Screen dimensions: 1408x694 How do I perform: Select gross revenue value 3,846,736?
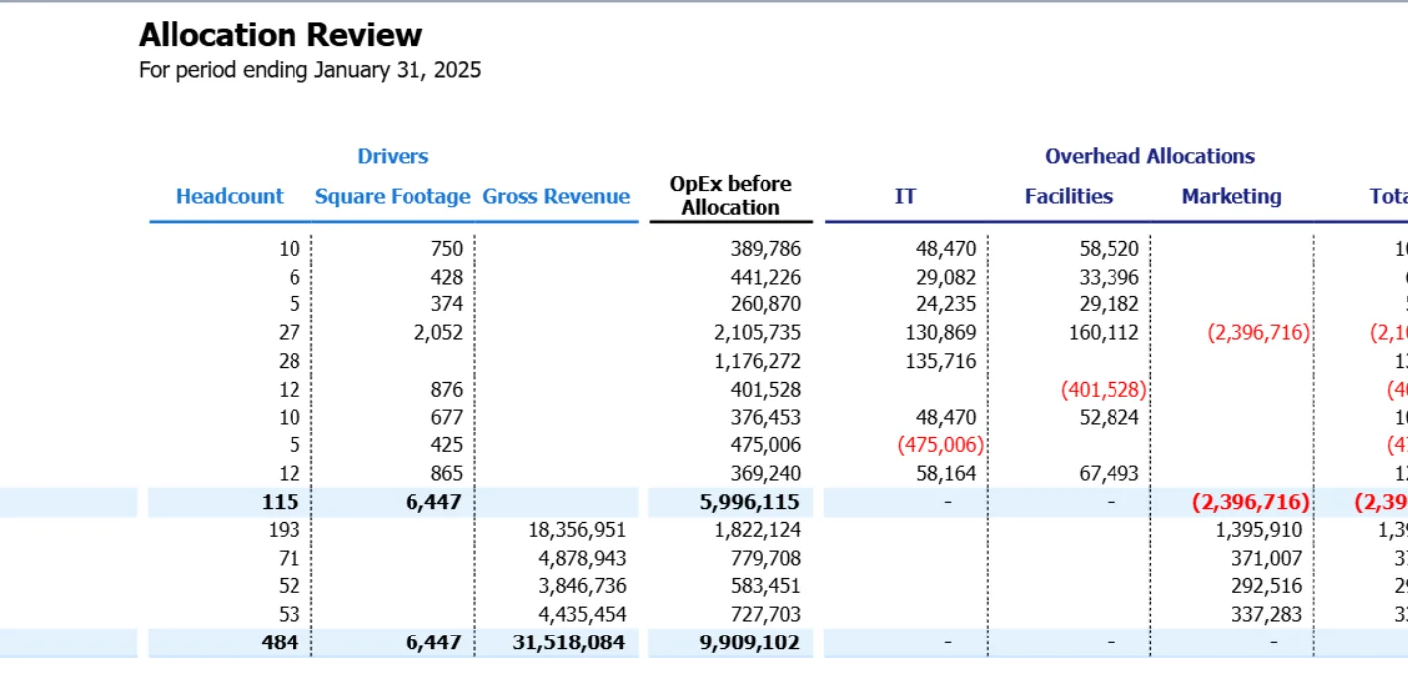[x=583, y=586]
